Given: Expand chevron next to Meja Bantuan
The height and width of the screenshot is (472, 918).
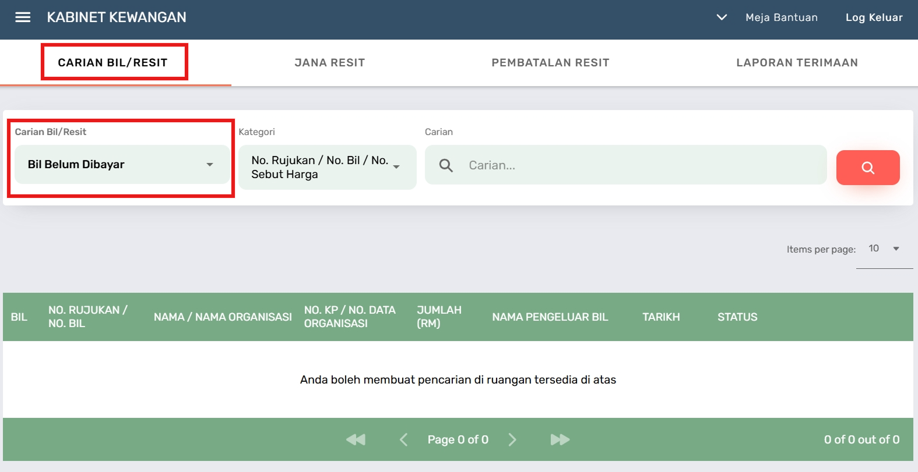Looking at the screenshot, I should click(722, 17).
